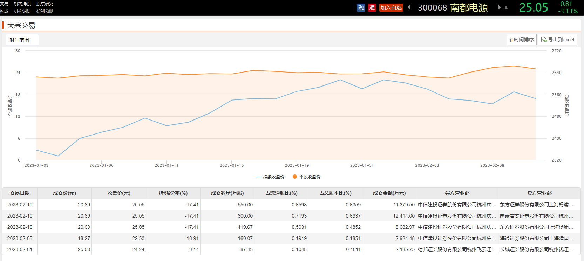Add stock via 加入自选 button
Image resolution: width=584 pixels, height=261 pixels.
point(391,8)
